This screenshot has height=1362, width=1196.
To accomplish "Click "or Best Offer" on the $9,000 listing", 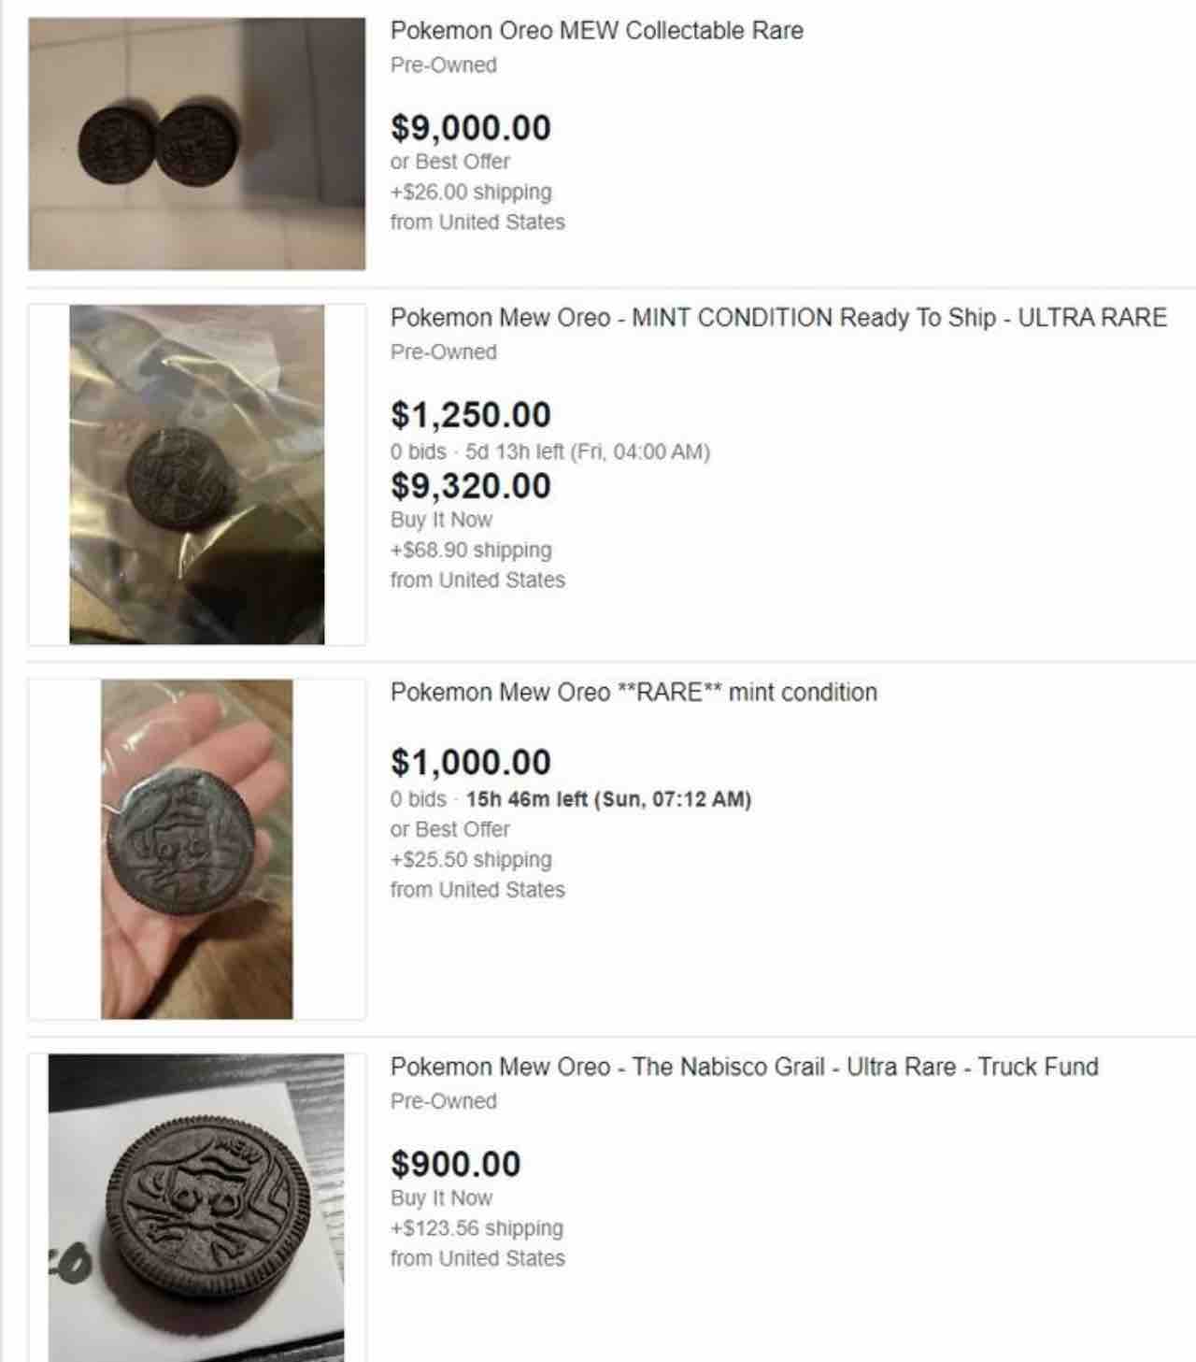I will tap(450, 162).
